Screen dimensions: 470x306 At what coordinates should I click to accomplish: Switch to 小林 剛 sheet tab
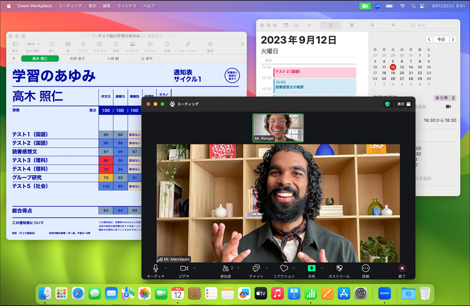113,59
